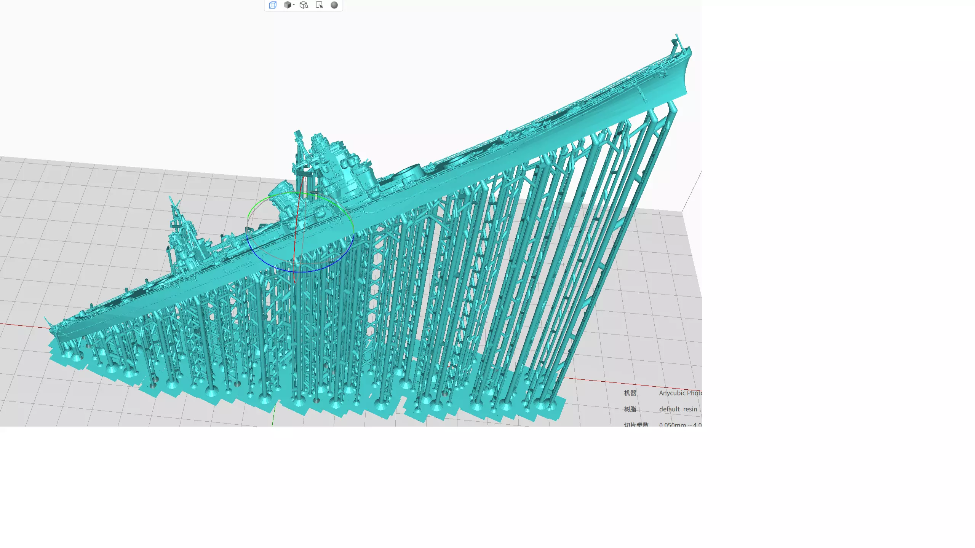
Task: Click the cube with magnifier zoom icon
Action: click(x=304, y=5)
